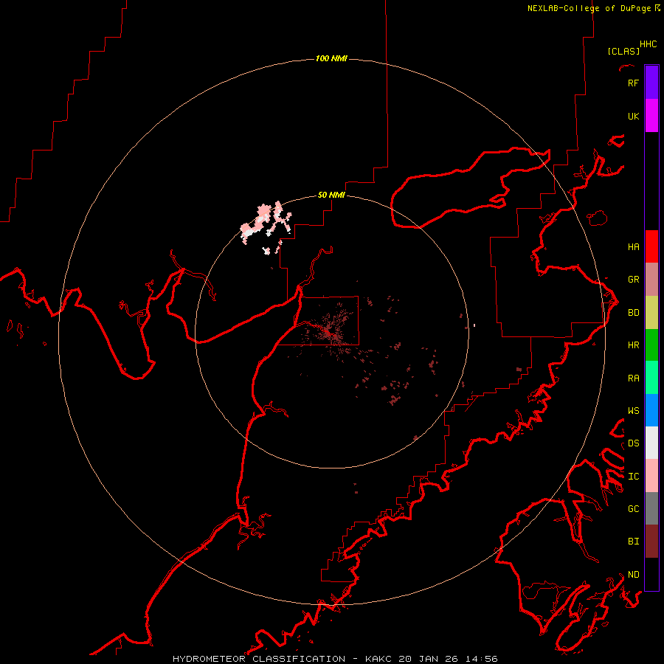This screenshot has width=664, height=664.
Task: Click the RF purple legend swatch
Action: point(651,83)
